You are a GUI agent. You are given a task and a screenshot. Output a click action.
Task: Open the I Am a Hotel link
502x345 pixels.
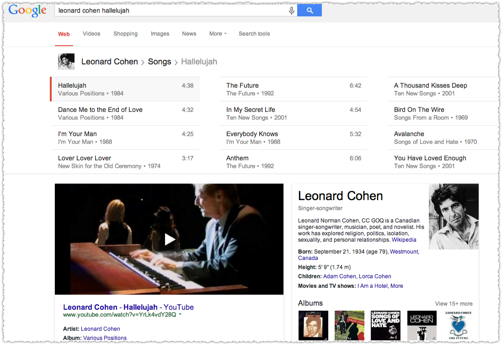tap(373, 286)
